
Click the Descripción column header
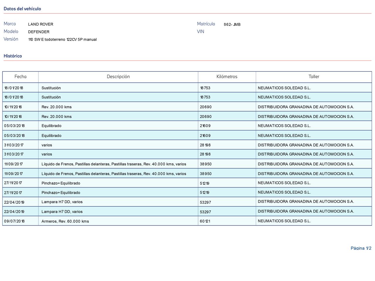pos(118,77)
